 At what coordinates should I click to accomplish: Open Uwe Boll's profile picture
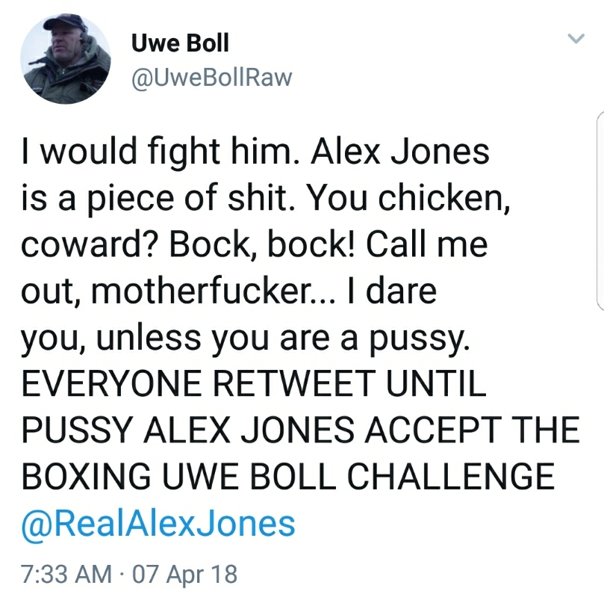[x=65, y=59]
